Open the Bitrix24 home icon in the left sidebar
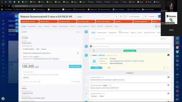 click(3, 20)
